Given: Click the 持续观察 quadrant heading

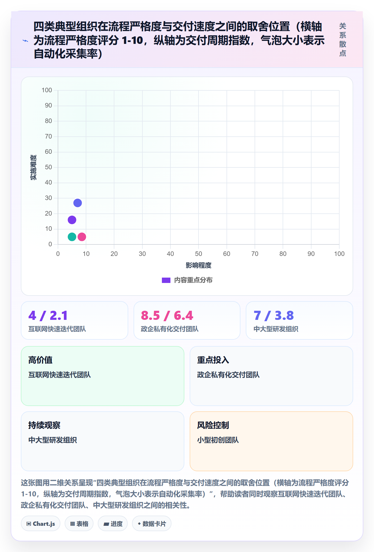Looking at the screenshot, I should [x=44, y=425].
